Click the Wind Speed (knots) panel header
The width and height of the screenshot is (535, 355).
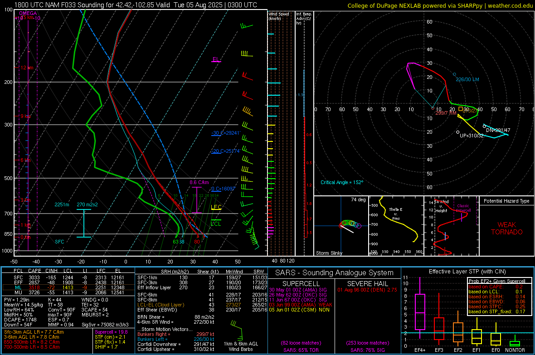[279, 16]
